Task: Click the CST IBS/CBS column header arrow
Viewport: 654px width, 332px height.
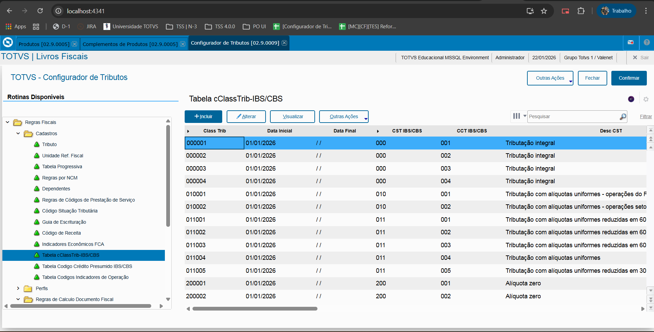Action: click(x=378, y=131)
